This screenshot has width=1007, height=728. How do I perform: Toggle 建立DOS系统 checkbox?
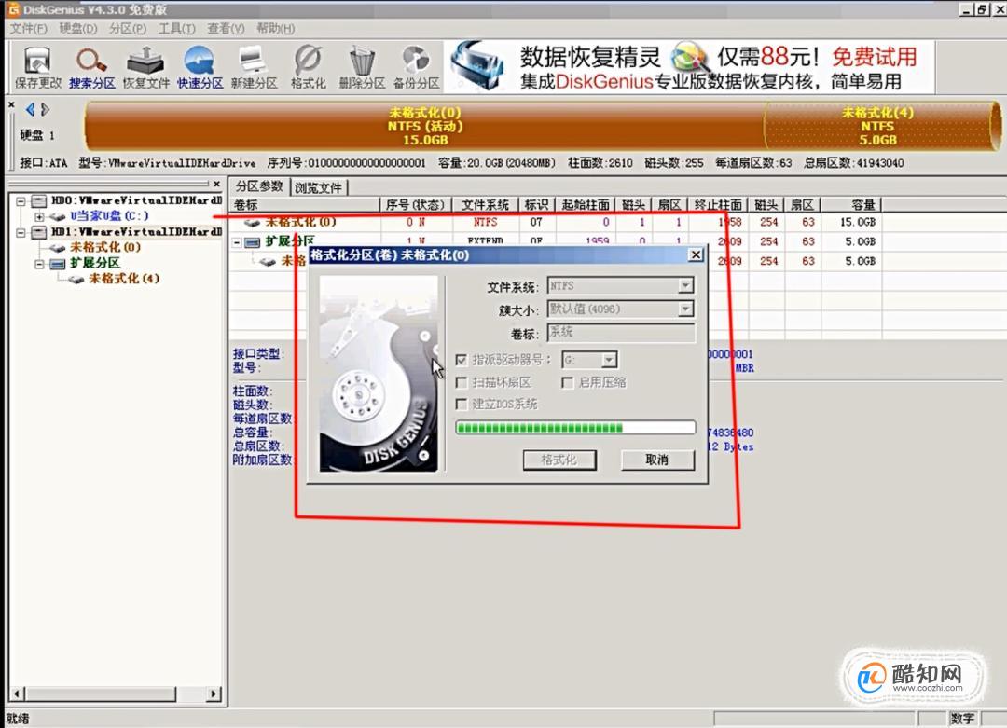(462, 405)
